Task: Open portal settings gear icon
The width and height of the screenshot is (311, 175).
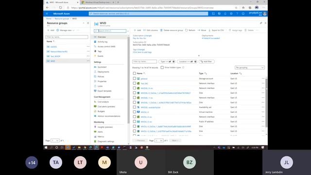Action: (231, 14)
